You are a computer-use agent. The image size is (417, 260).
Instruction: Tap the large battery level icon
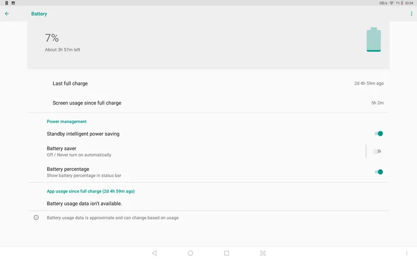(x=374, y=40)
